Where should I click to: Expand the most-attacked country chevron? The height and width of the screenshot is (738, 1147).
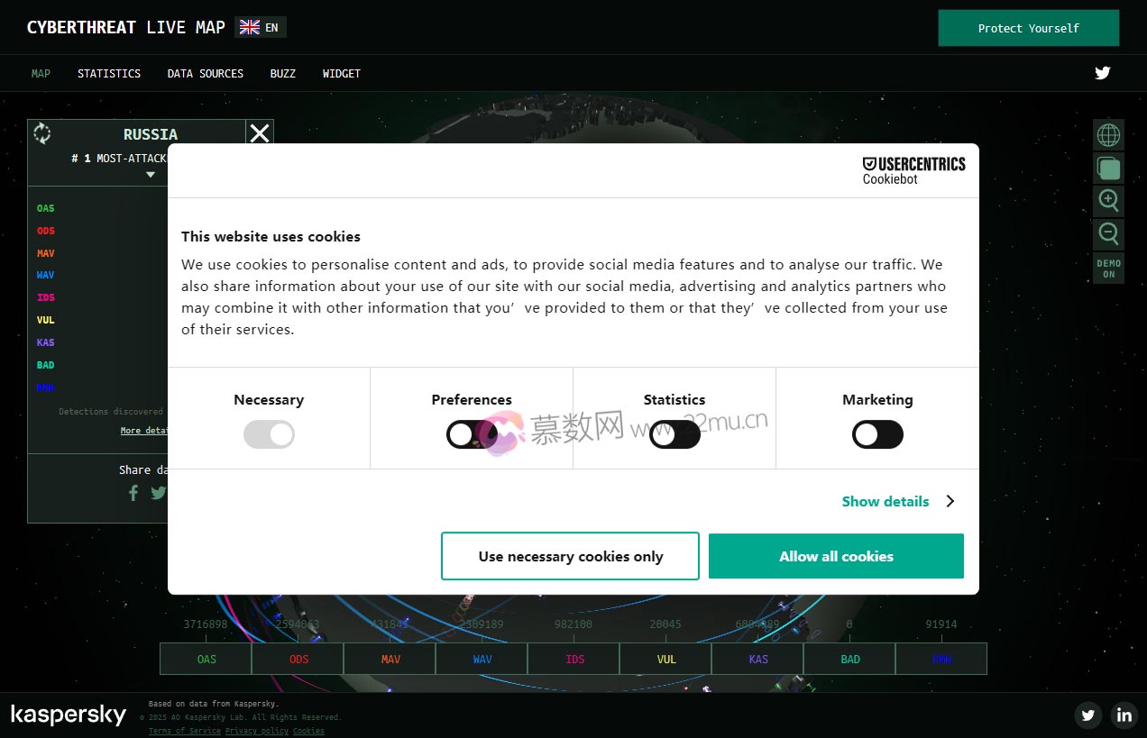150,174
